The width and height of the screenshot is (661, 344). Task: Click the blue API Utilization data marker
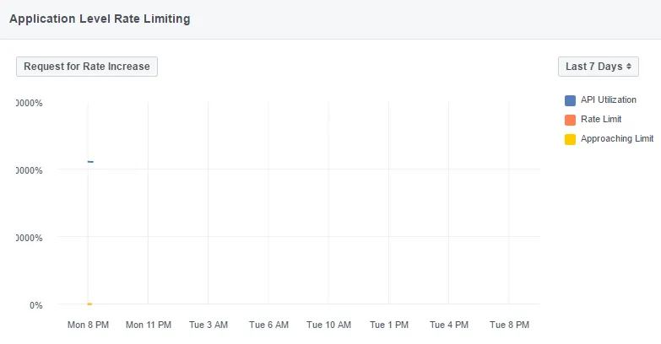click(89, 161)
